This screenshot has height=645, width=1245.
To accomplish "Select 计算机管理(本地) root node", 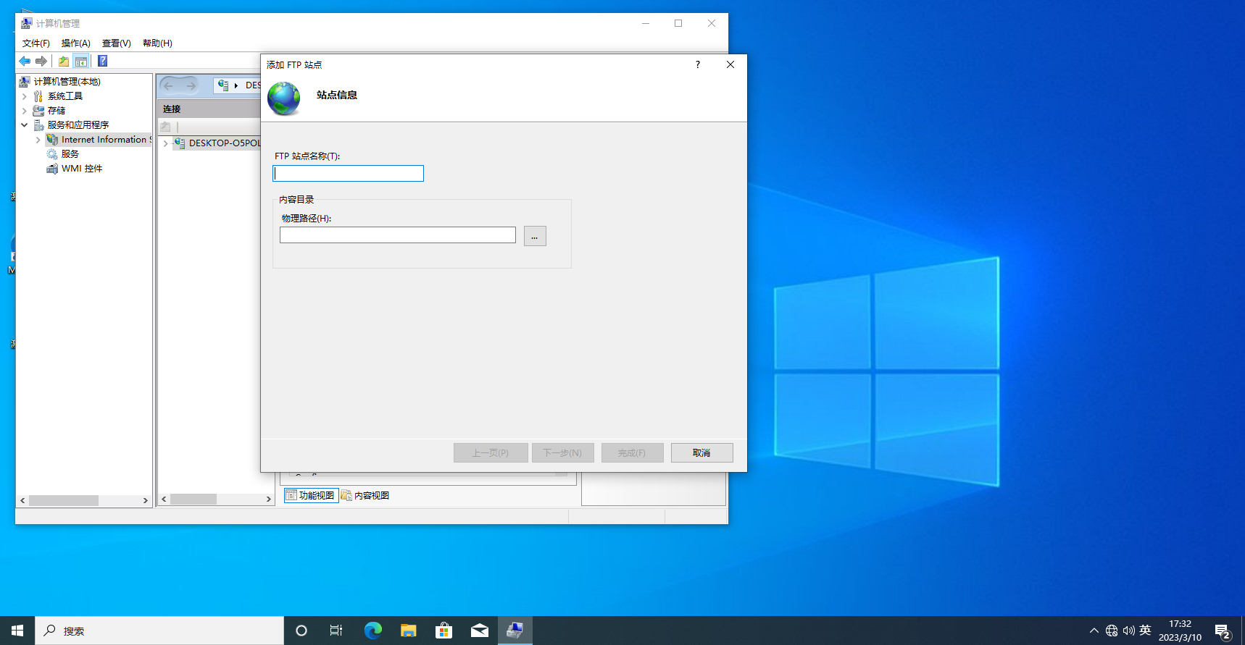I will click(67, 82).
